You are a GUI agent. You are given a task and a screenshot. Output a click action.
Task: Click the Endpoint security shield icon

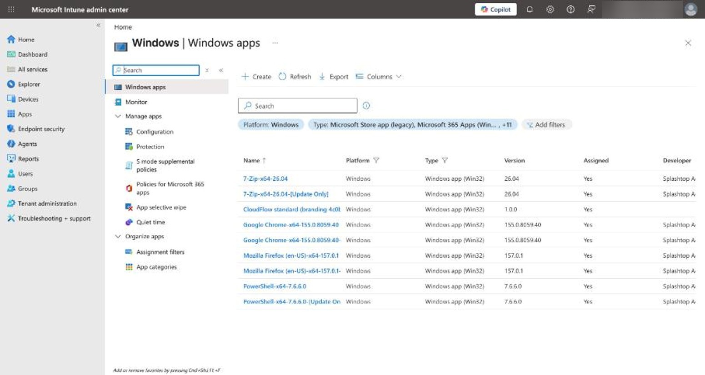pyautogui.click(x=11, y=129)
